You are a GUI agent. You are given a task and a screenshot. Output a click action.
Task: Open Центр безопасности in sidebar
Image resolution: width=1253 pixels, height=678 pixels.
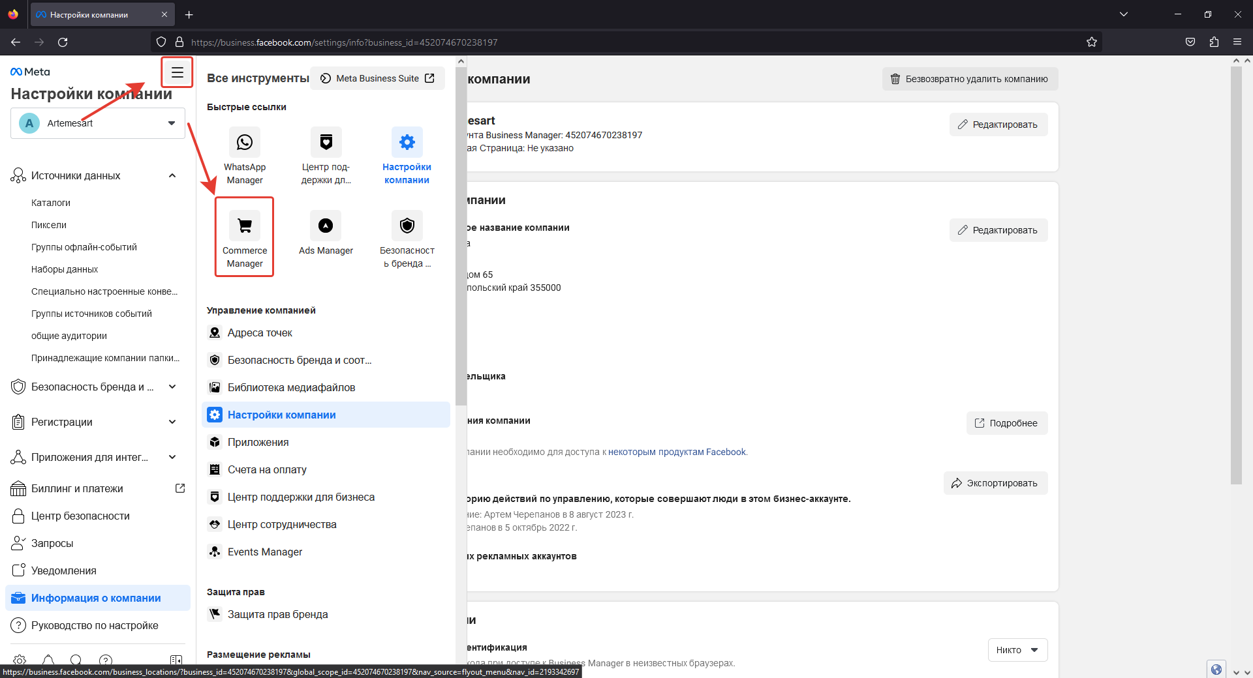98,516
